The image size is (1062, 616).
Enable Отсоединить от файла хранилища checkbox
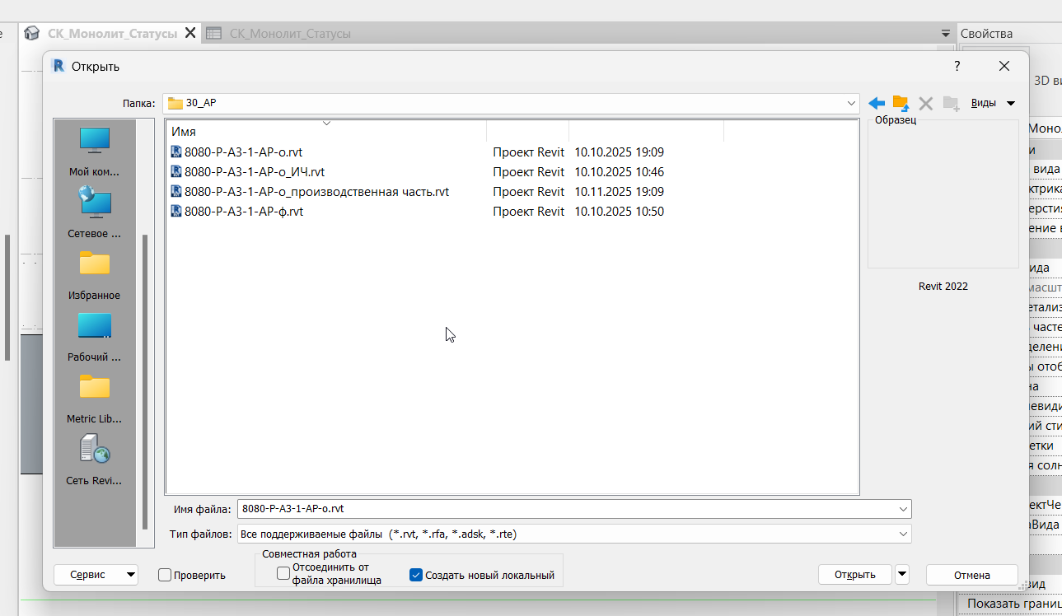pos(283,573)
